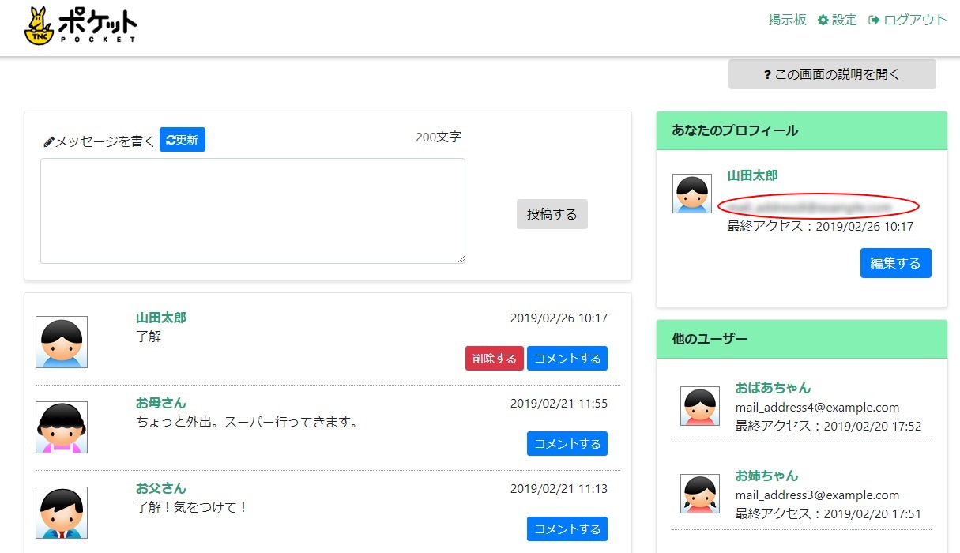Click the gear icon beside 設定

tap(823, 20)
